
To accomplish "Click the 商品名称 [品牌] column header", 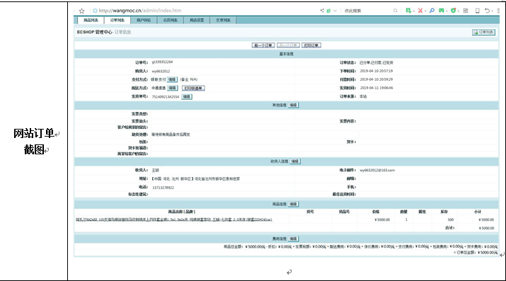I will [182, 212].
